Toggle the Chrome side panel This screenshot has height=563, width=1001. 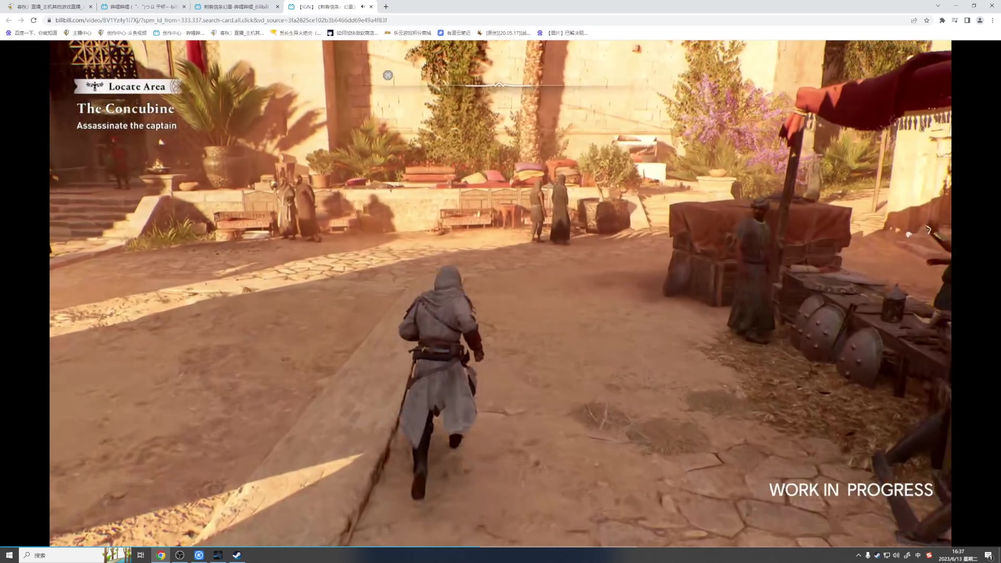(967, 20)
